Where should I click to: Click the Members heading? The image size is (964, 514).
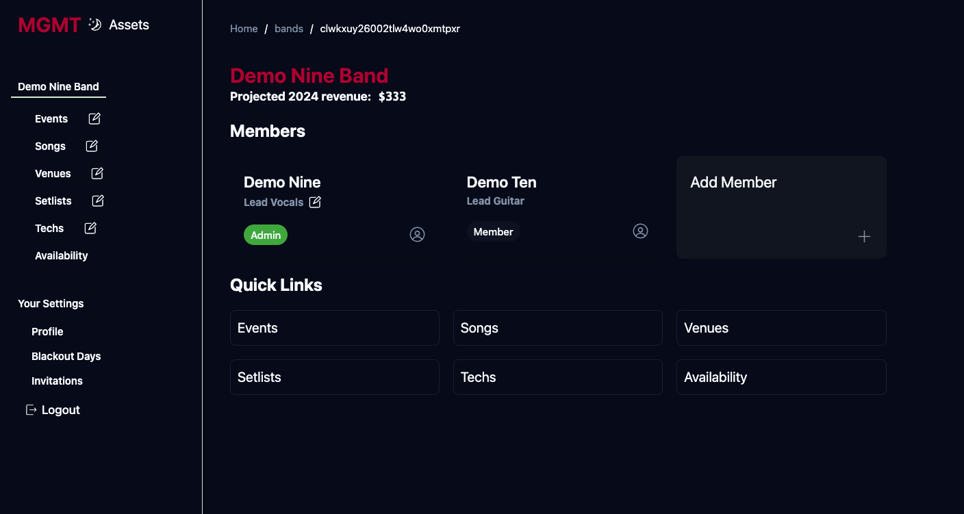(x=268, y=131)
